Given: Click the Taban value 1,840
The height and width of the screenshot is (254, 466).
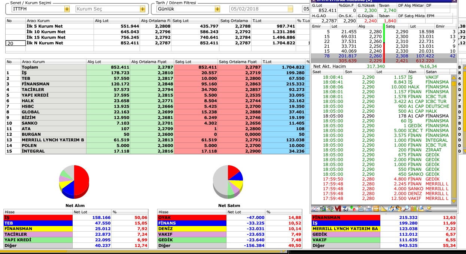Looking at the screenshot, I should [390, 21].
